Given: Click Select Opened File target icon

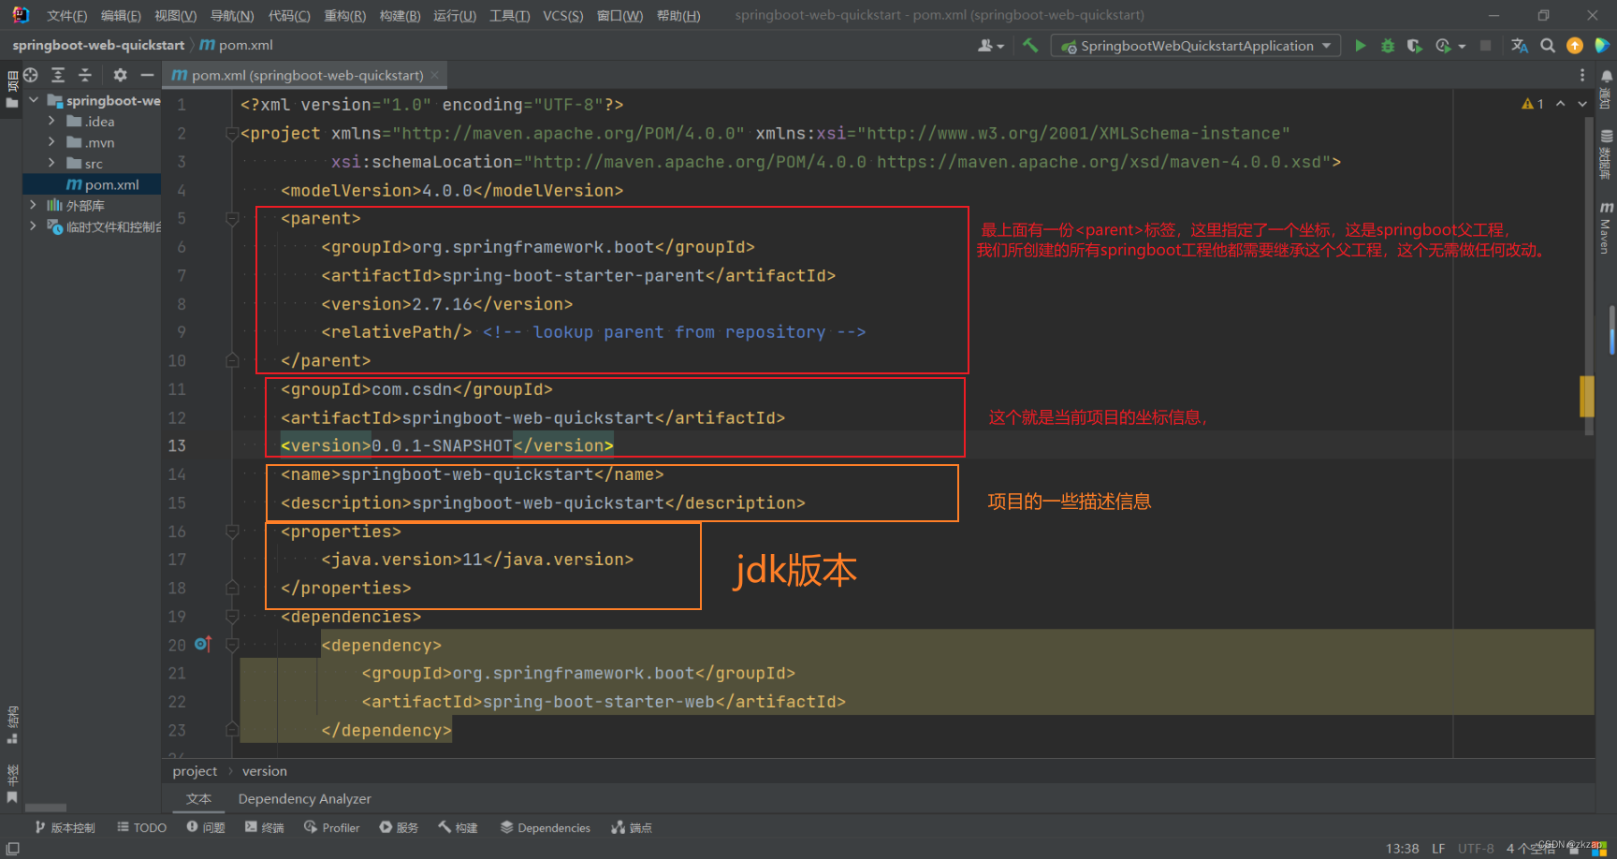Looking at the screenshot, I should pos(31,75).
